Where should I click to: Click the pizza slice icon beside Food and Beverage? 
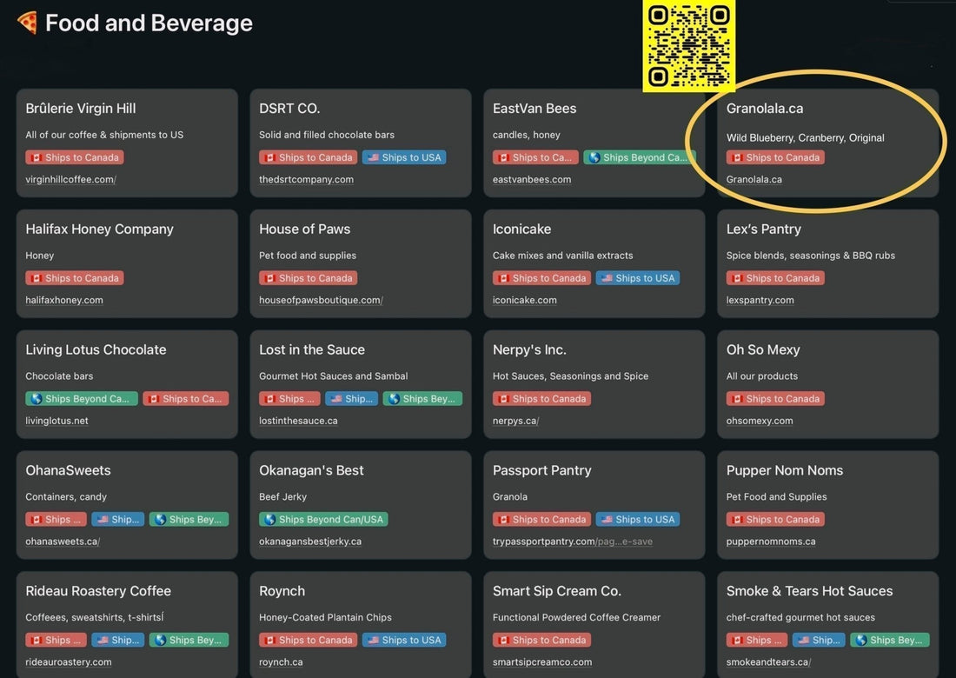(x=27, y=23)
